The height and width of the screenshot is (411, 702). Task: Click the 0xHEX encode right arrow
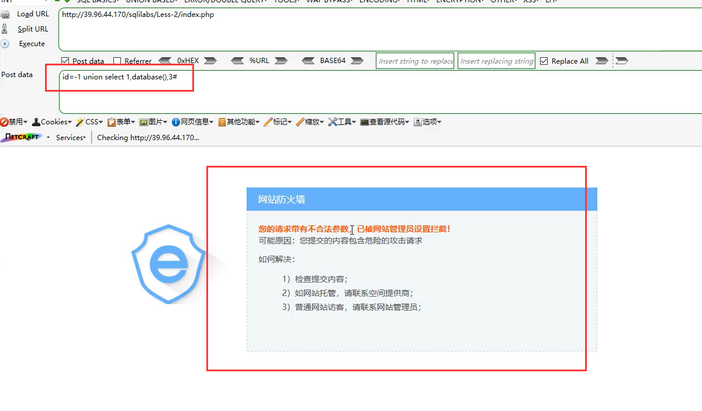[210, 61]
